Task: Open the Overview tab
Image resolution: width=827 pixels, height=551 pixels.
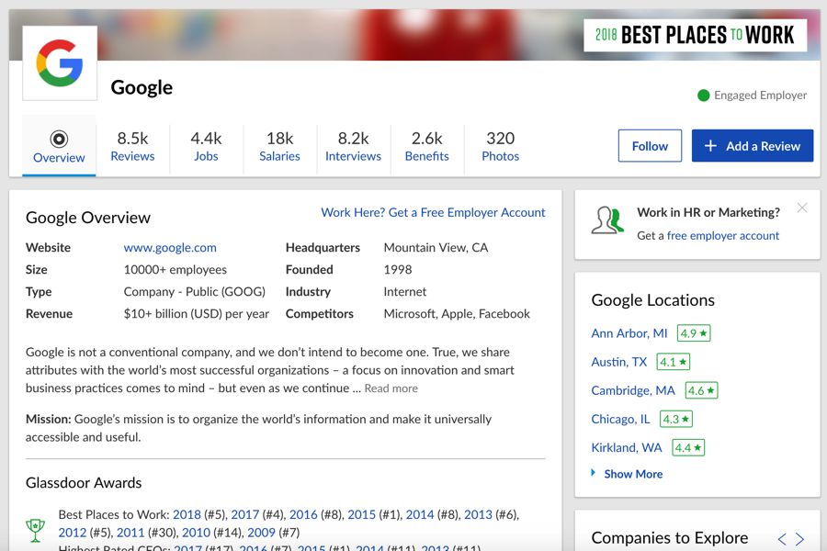Action: coord(59,146)
